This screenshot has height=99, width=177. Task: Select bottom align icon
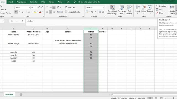54,7
